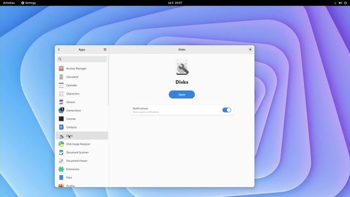This screenshot has height=197, width=350.
Task: Open the network status icon in top bar
Action: pos(335,3)
